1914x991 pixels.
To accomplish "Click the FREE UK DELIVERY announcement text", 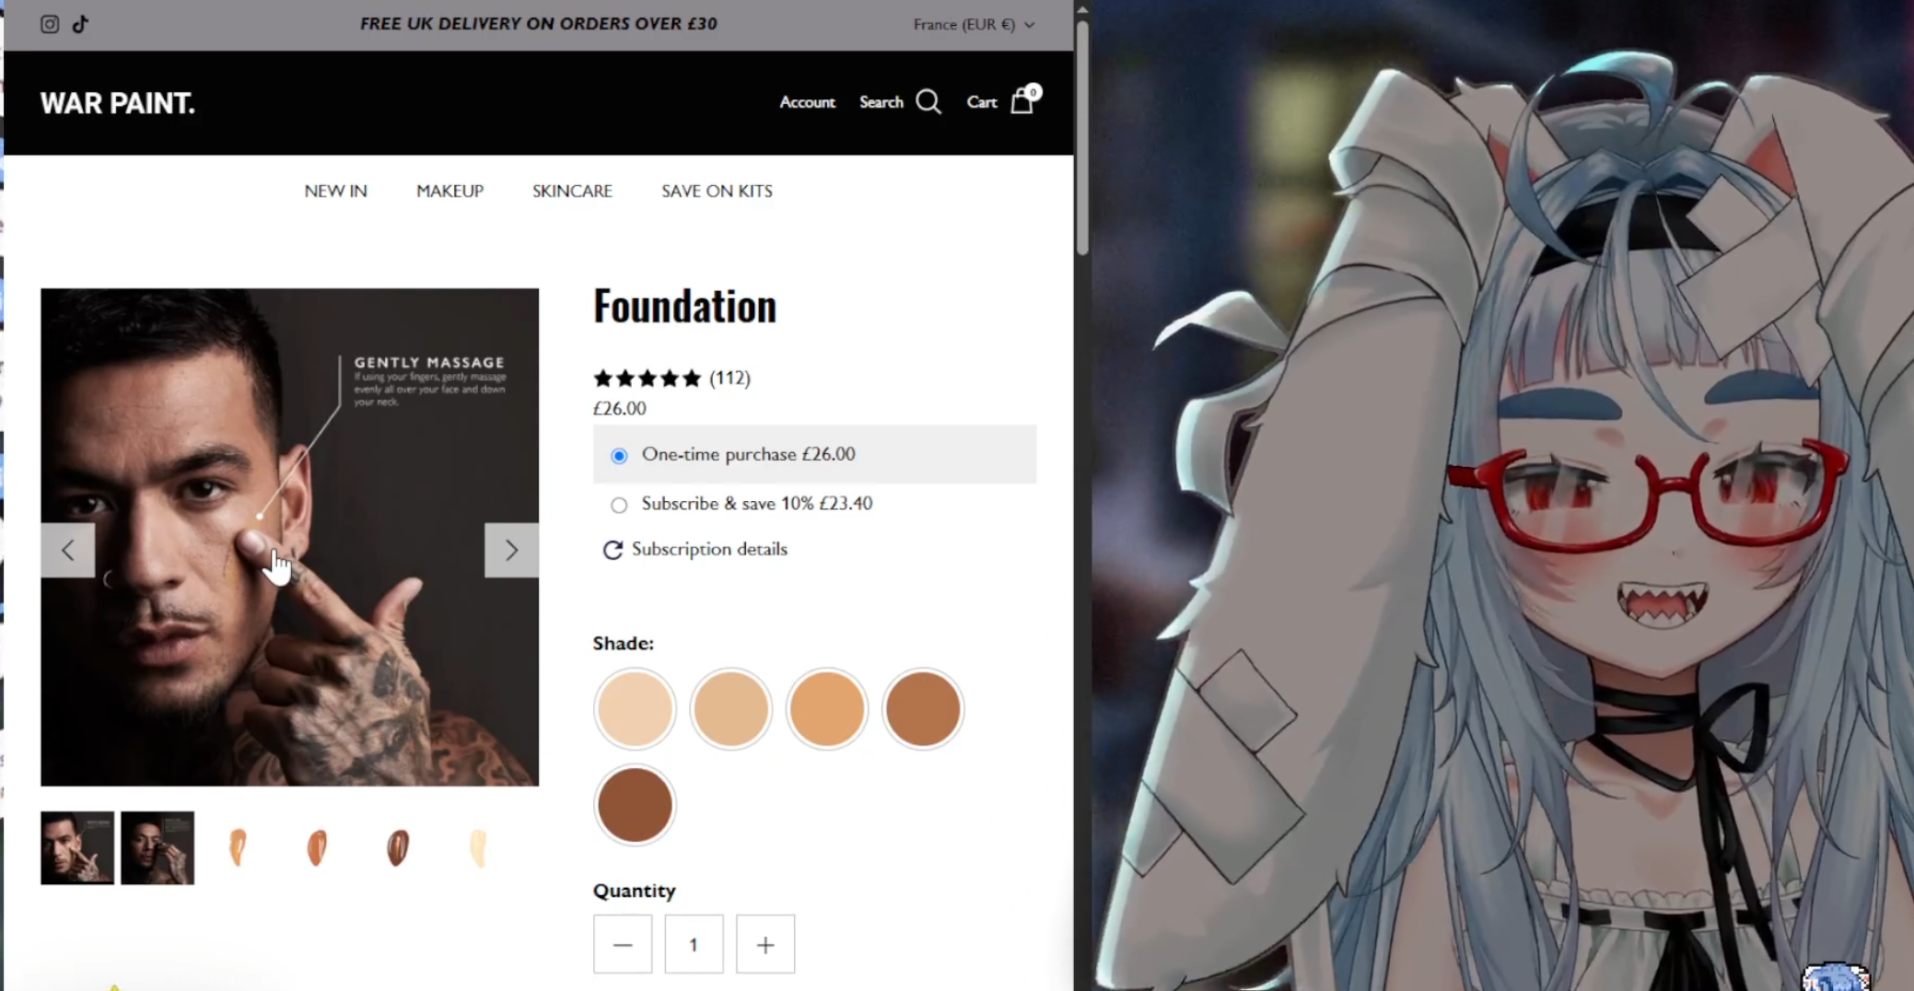I will tap(539, 24).
